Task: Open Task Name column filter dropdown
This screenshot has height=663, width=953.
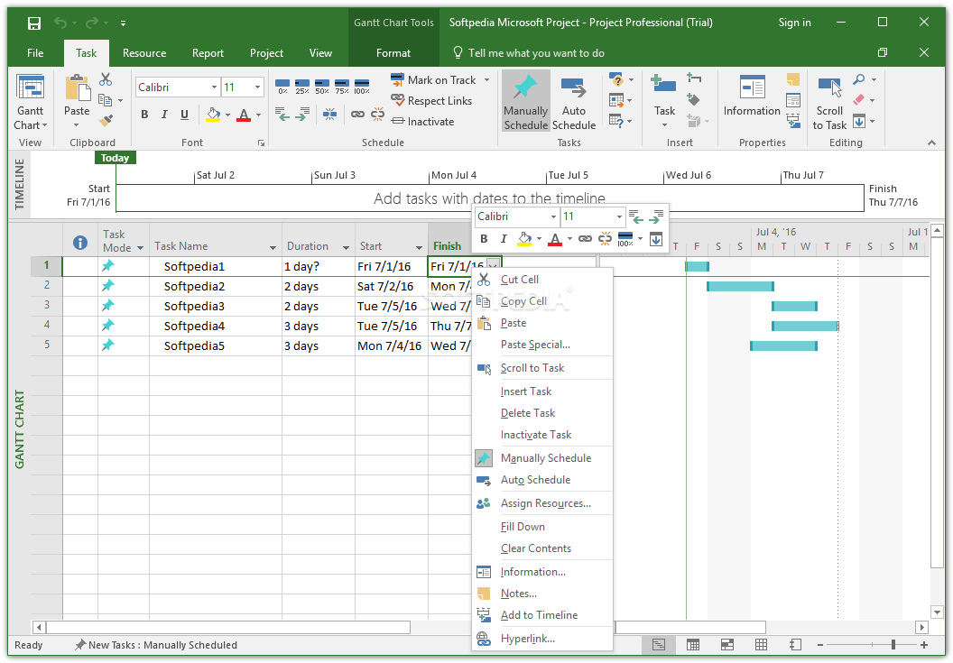Action: 273,247
